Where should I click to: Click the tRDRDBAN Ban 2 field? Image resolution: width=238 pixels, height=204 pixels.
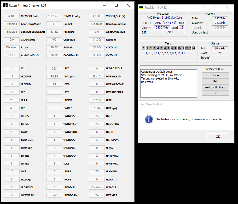(x=54, y=195)
